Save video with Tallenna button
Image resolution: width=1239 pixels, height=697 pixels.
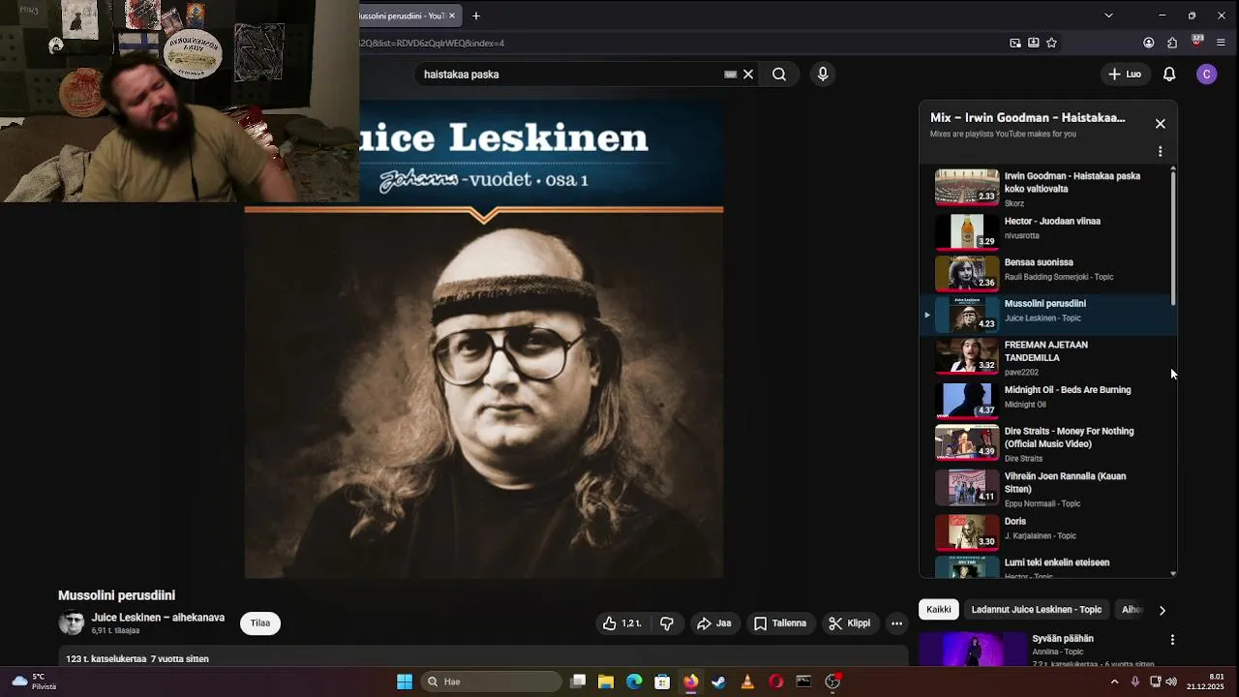[x=780, y=623]
